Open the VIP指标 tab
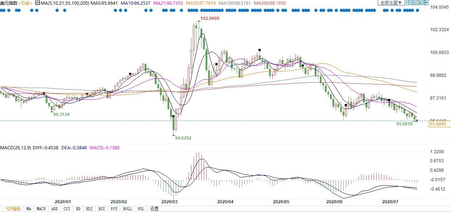The width and height of the screenshot is (451, 212). point(13,209)
